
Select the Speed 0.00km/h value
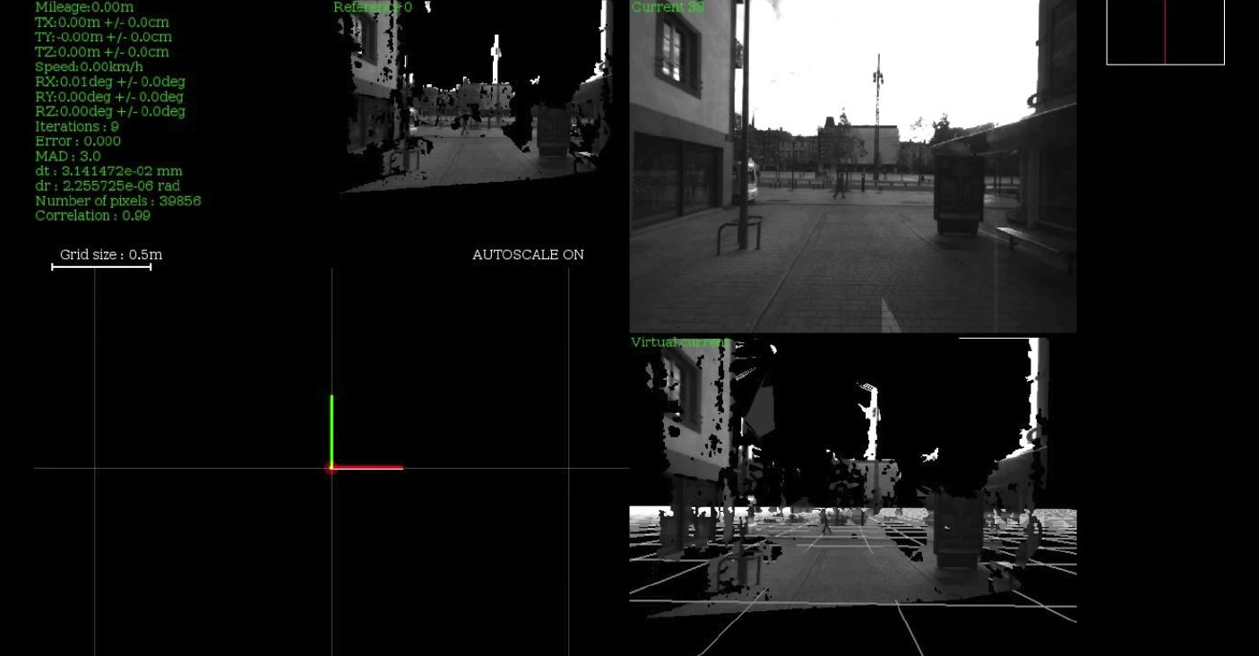89,66
